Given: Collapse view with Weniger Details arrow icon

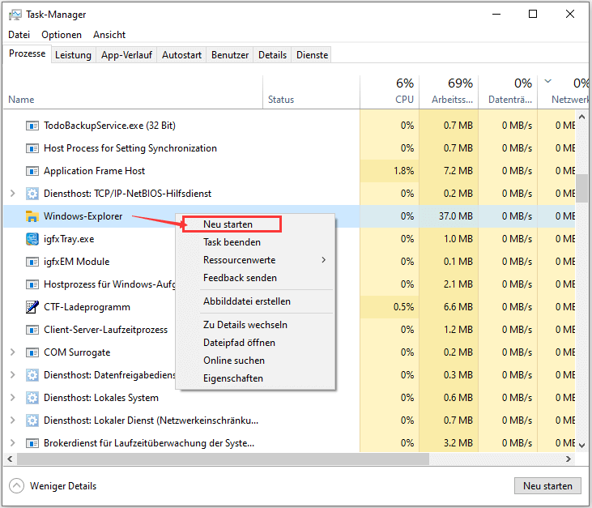Looking at the screenshot, I should [16, 485].
